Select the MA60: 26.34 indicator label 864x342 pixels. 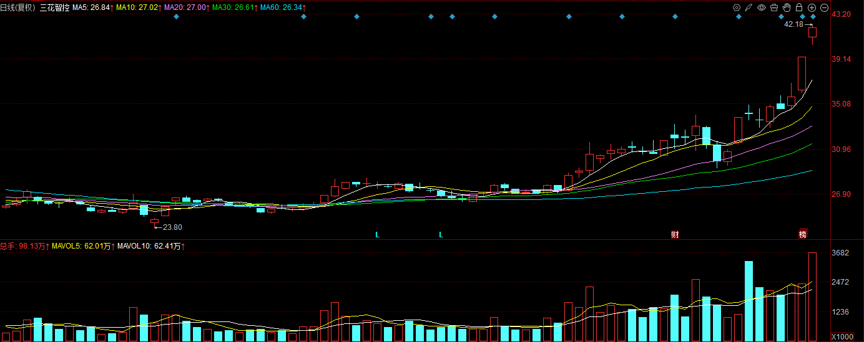tap(283, 7)
